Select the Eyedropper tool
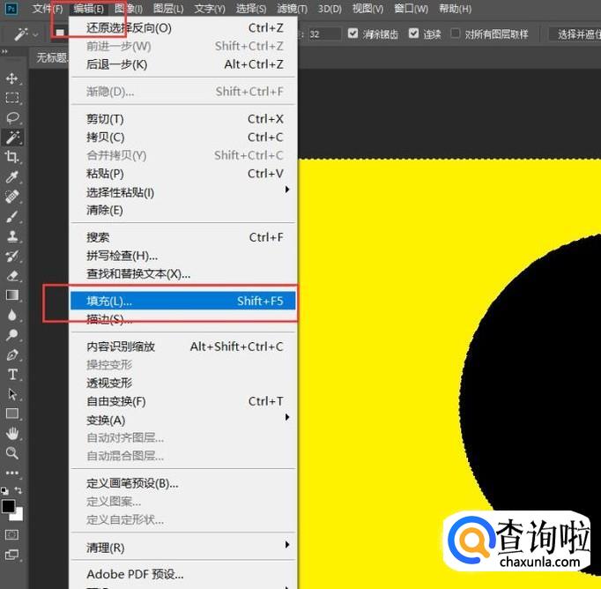The width and height of the screenshot is (601, 589). (11, 176)
